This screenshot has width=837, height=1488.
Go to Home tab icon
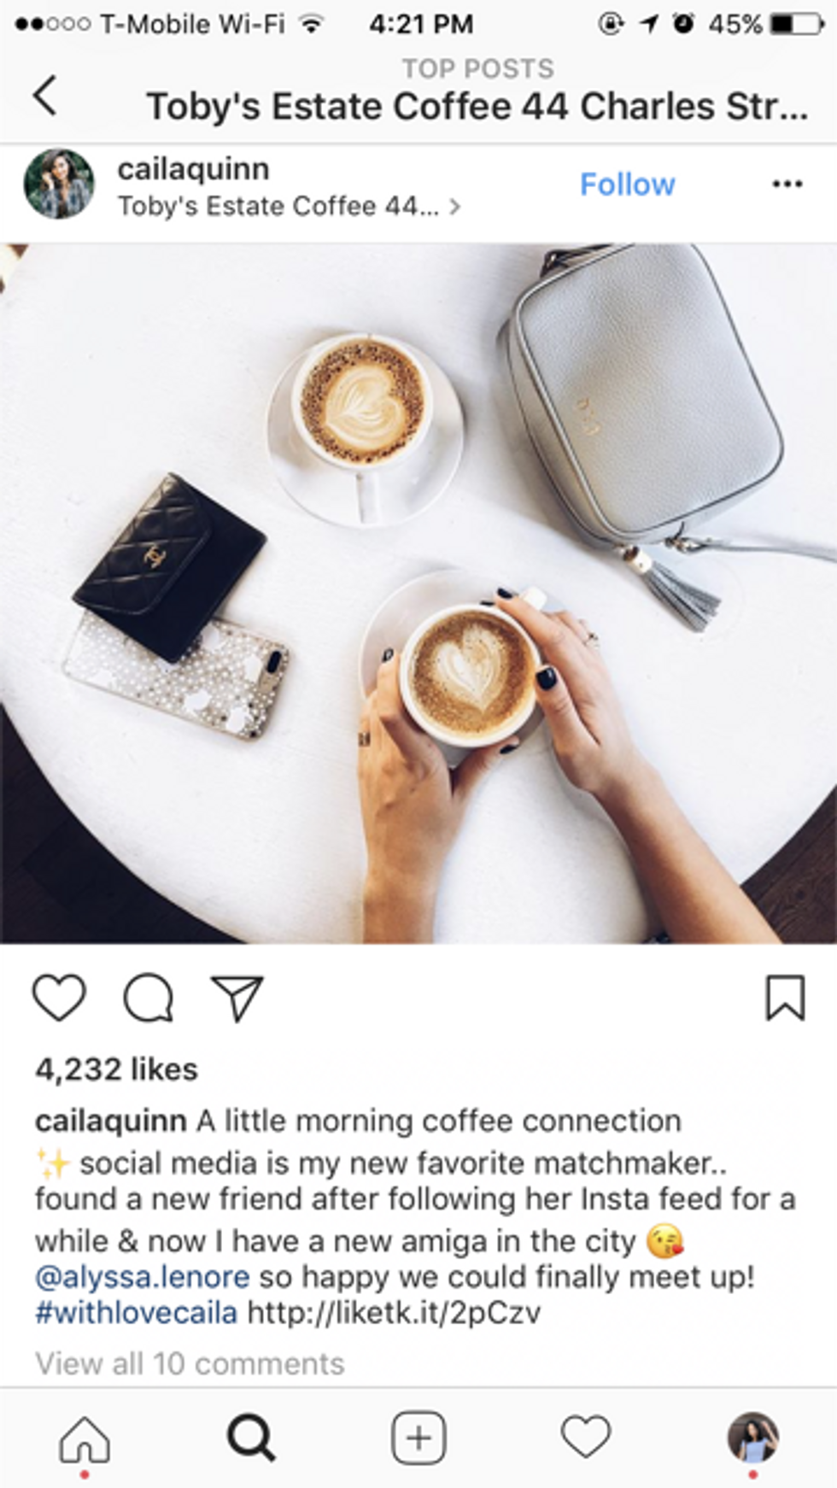(x=85, y=1438)
